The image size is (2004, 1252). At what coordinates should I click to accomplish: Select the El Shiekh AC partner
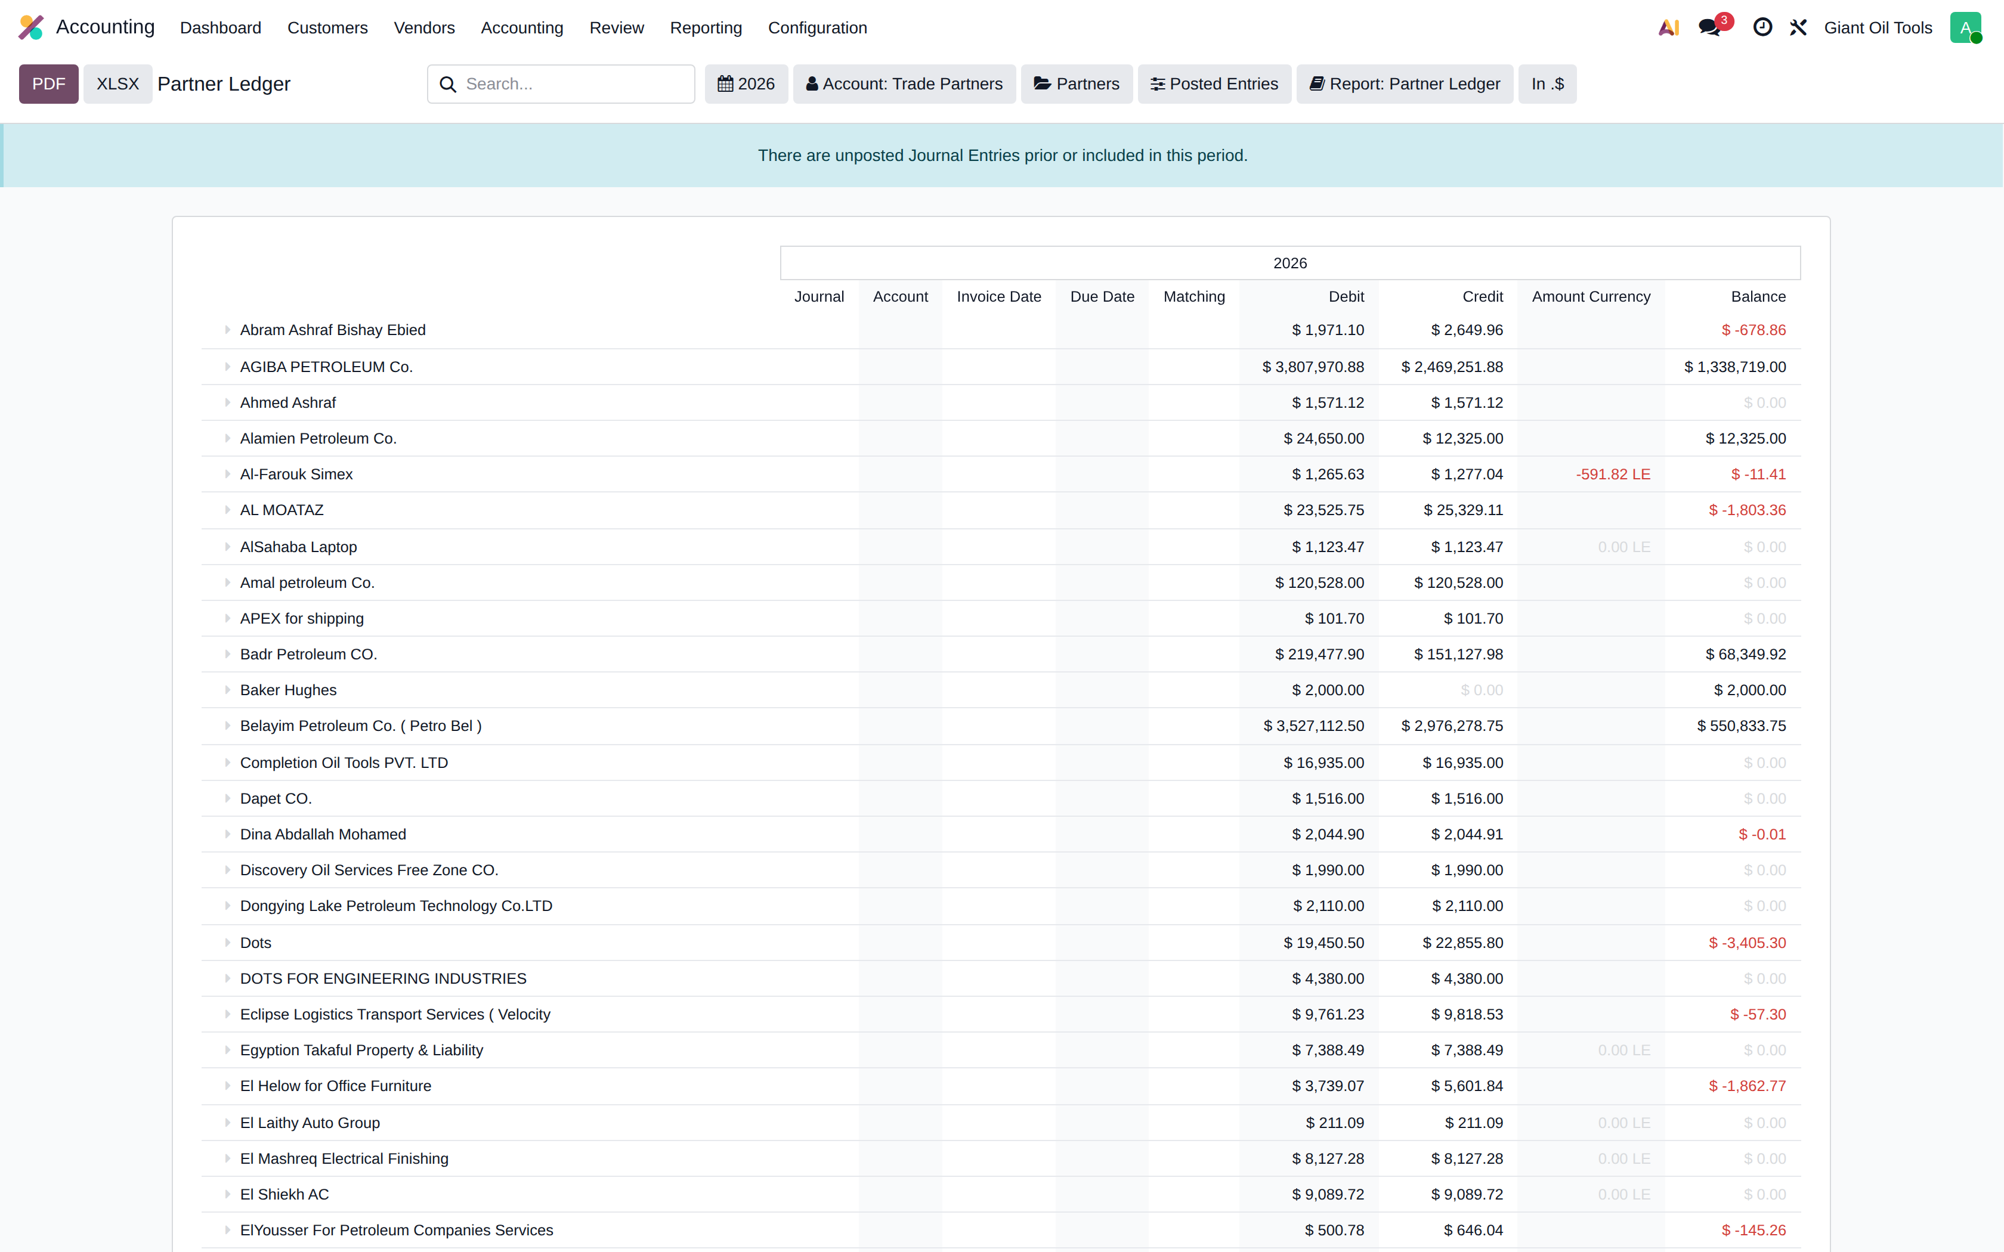click(x=284, y=1194)
